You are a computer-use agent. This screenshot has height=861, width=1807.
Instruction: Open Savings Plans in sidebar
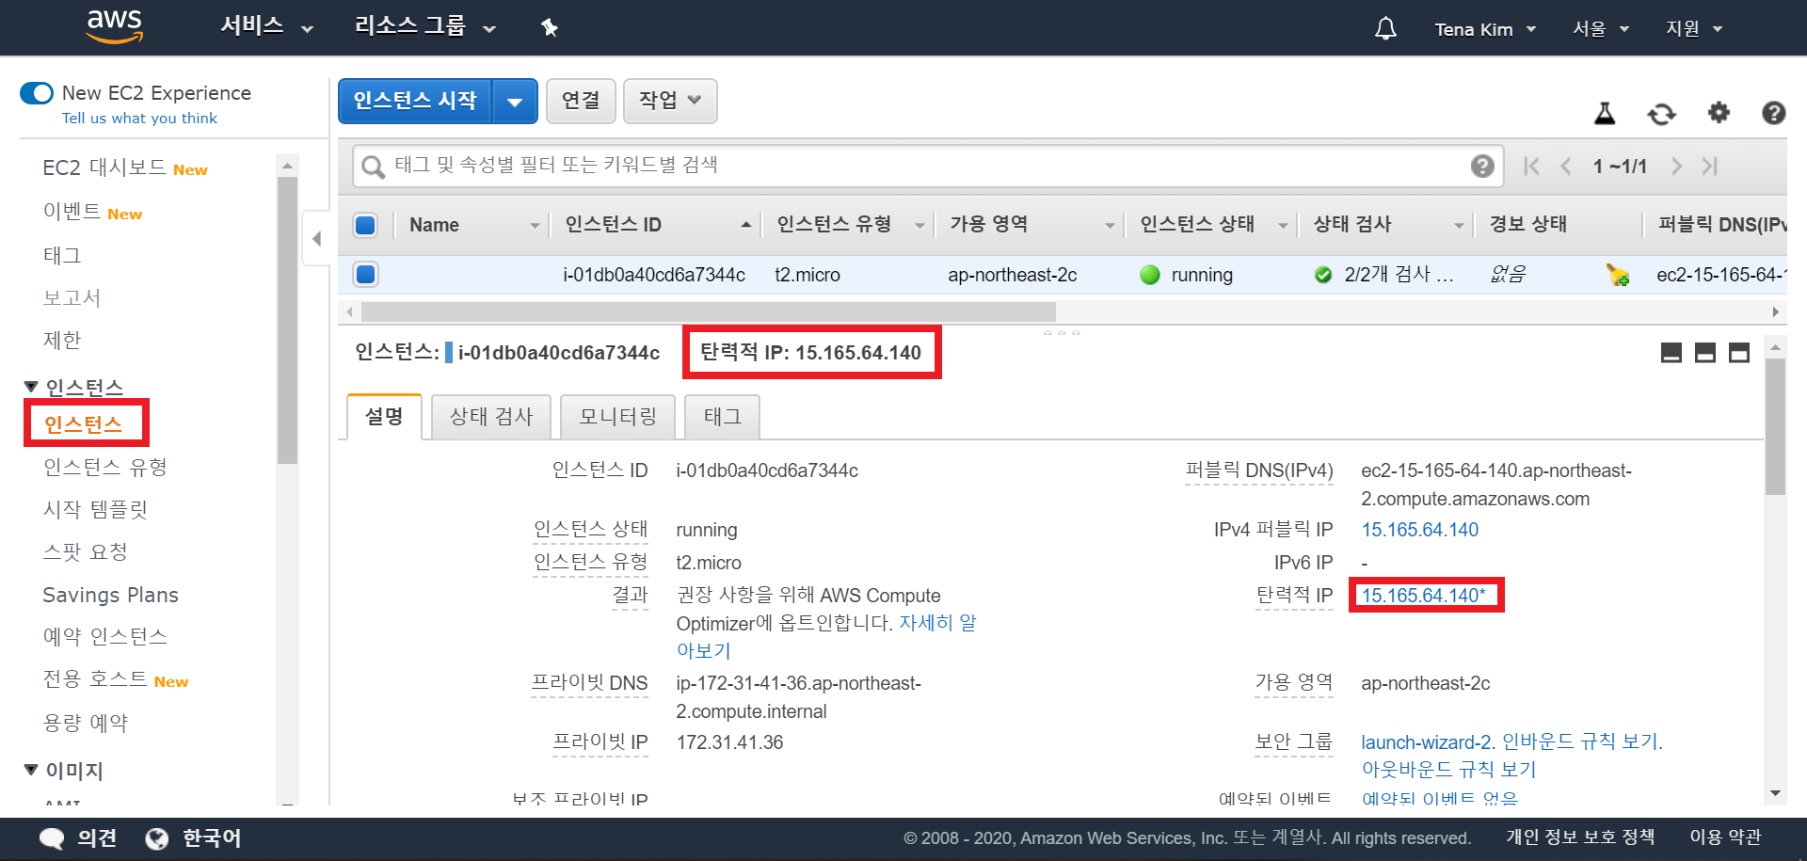pos(110,595)
